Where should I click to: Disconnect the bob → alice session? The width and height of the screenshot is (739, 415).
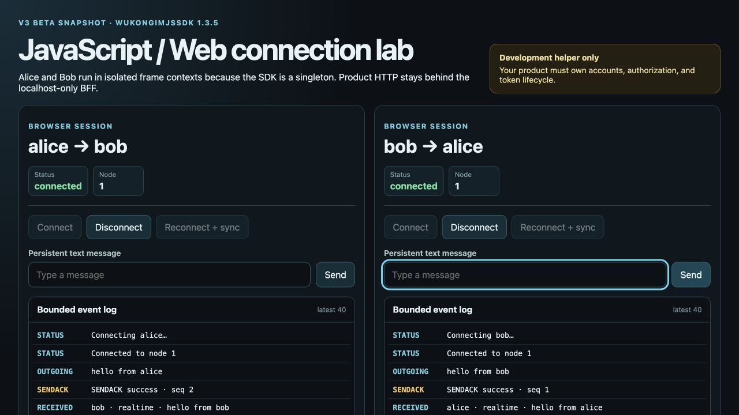coord(475,227)
